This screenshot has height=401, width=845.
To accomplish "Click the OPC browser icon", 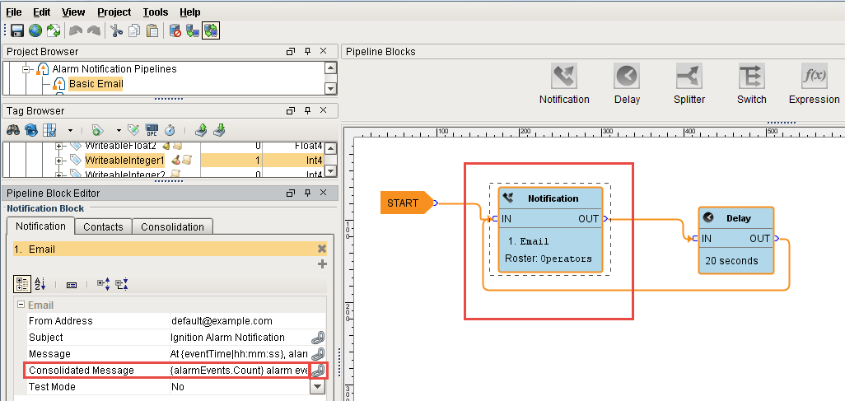I will (x=152, y=130).
